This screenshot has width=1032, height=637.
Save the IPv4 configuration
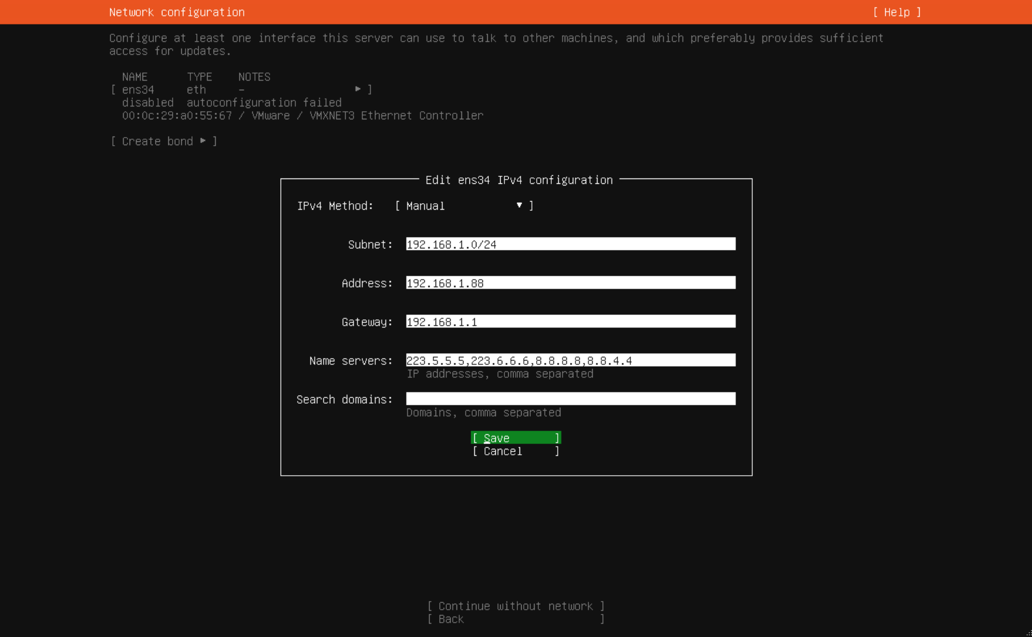click(515, 438)
